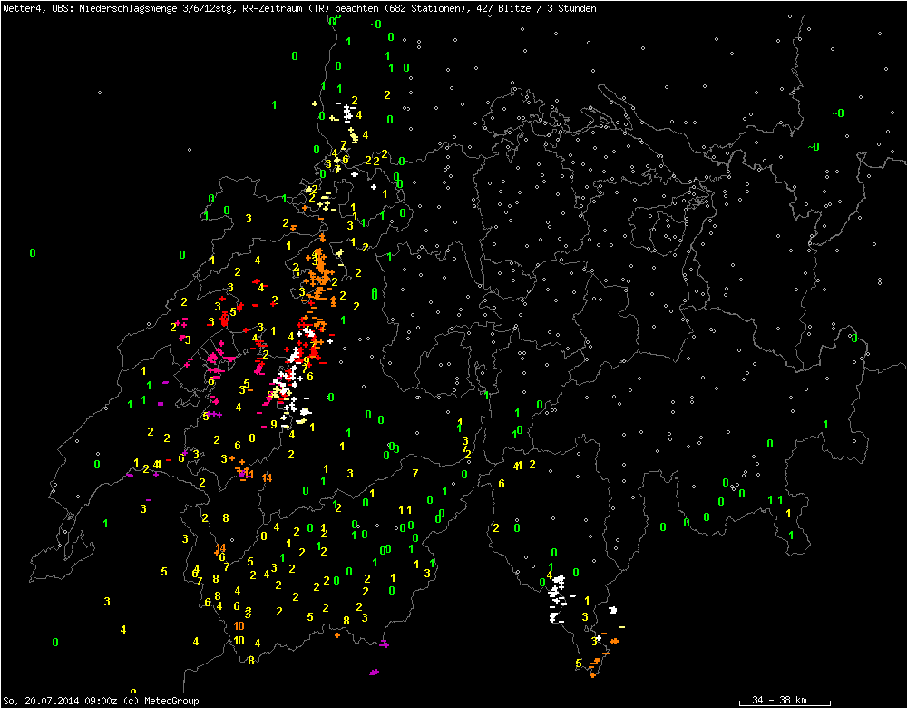907x708 pixels.
Task: Select the isolated yellow 7 station value
Action: point(415,474)
